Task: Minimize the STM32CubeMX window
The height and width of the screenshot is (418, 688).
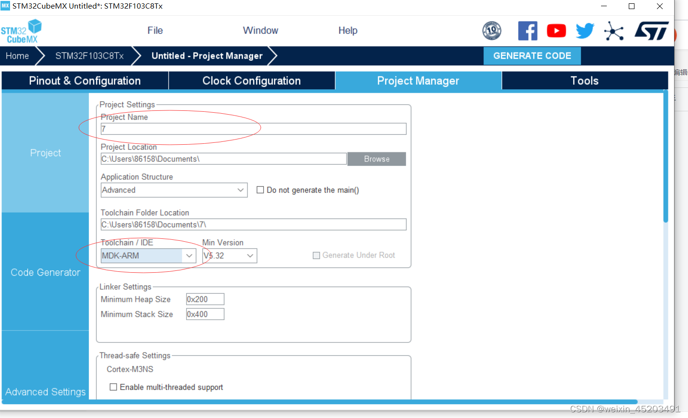Action: pyautogui.click(x=604, y=6)
